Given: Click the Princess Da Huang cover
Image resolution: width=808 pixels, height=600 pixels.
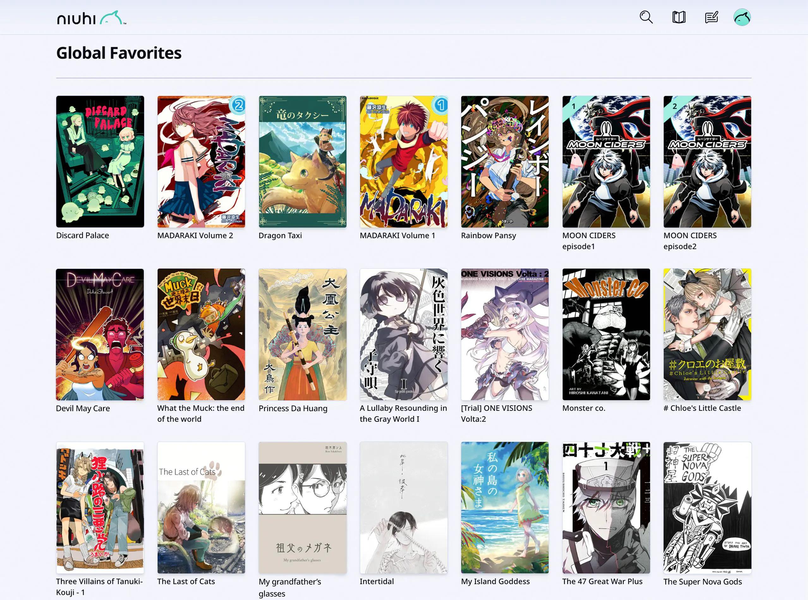Looking at the screenshot, I should 303,335.
